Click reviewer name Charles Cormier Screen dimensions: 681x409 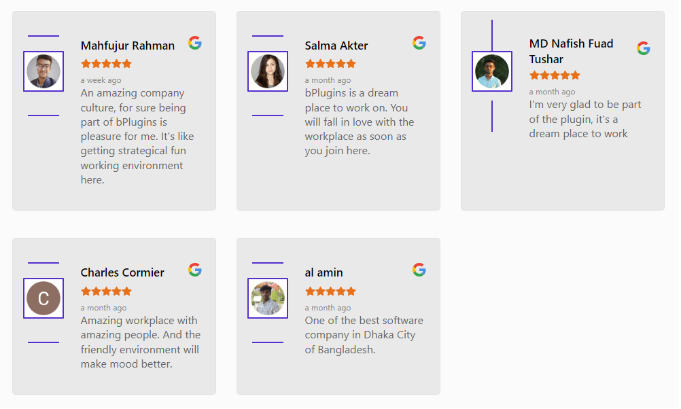pos(122,272)
